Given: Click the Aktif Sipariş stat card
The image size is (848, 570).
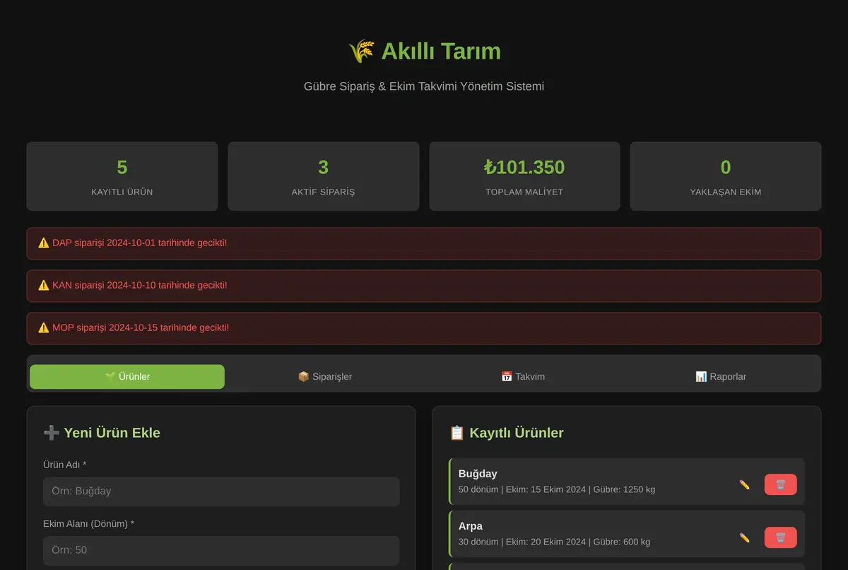Looking at the screenshot, I should point(324,176).
